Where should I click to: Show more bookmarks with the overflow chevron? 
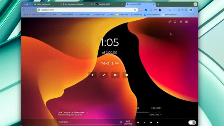pyautogui.click(x=194, y=15)
